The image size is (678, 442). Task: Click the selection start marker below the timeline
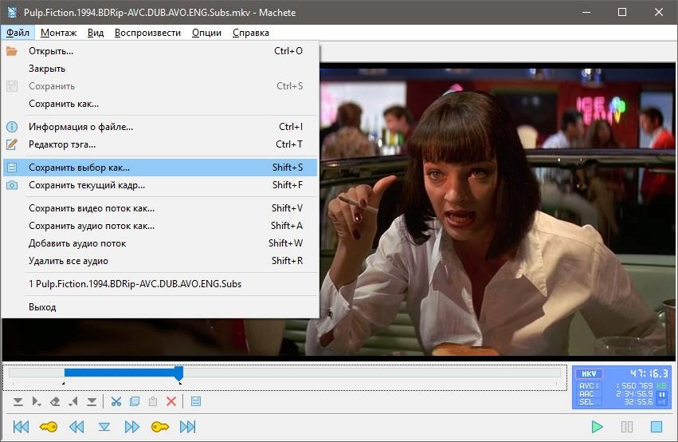[64, 383]
